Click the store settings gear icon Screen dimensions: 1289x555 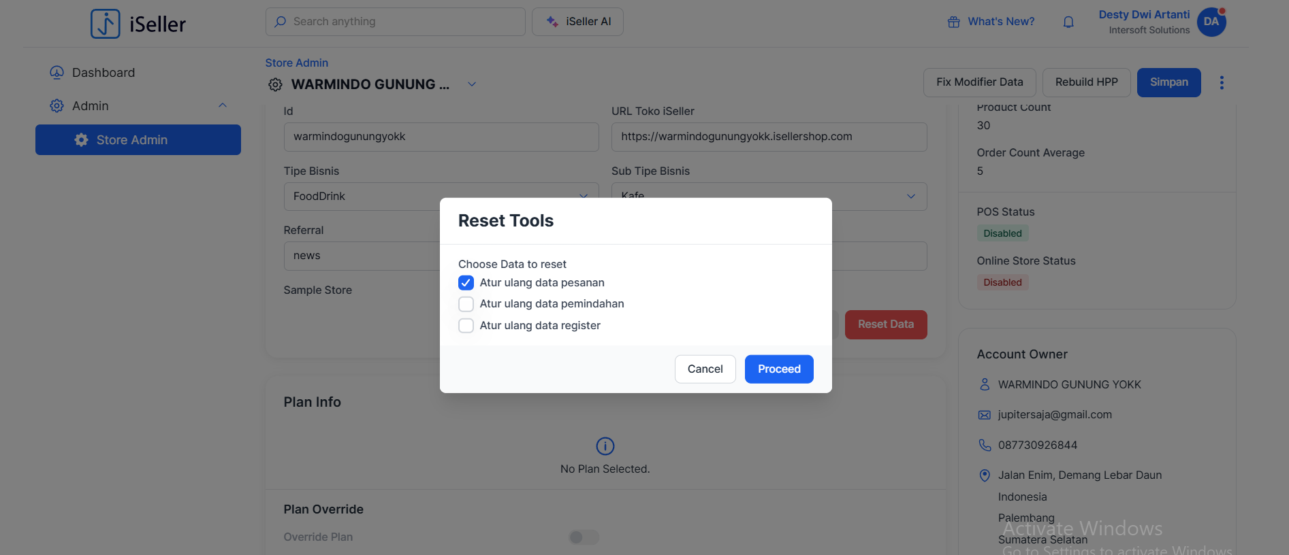[275, 84]
